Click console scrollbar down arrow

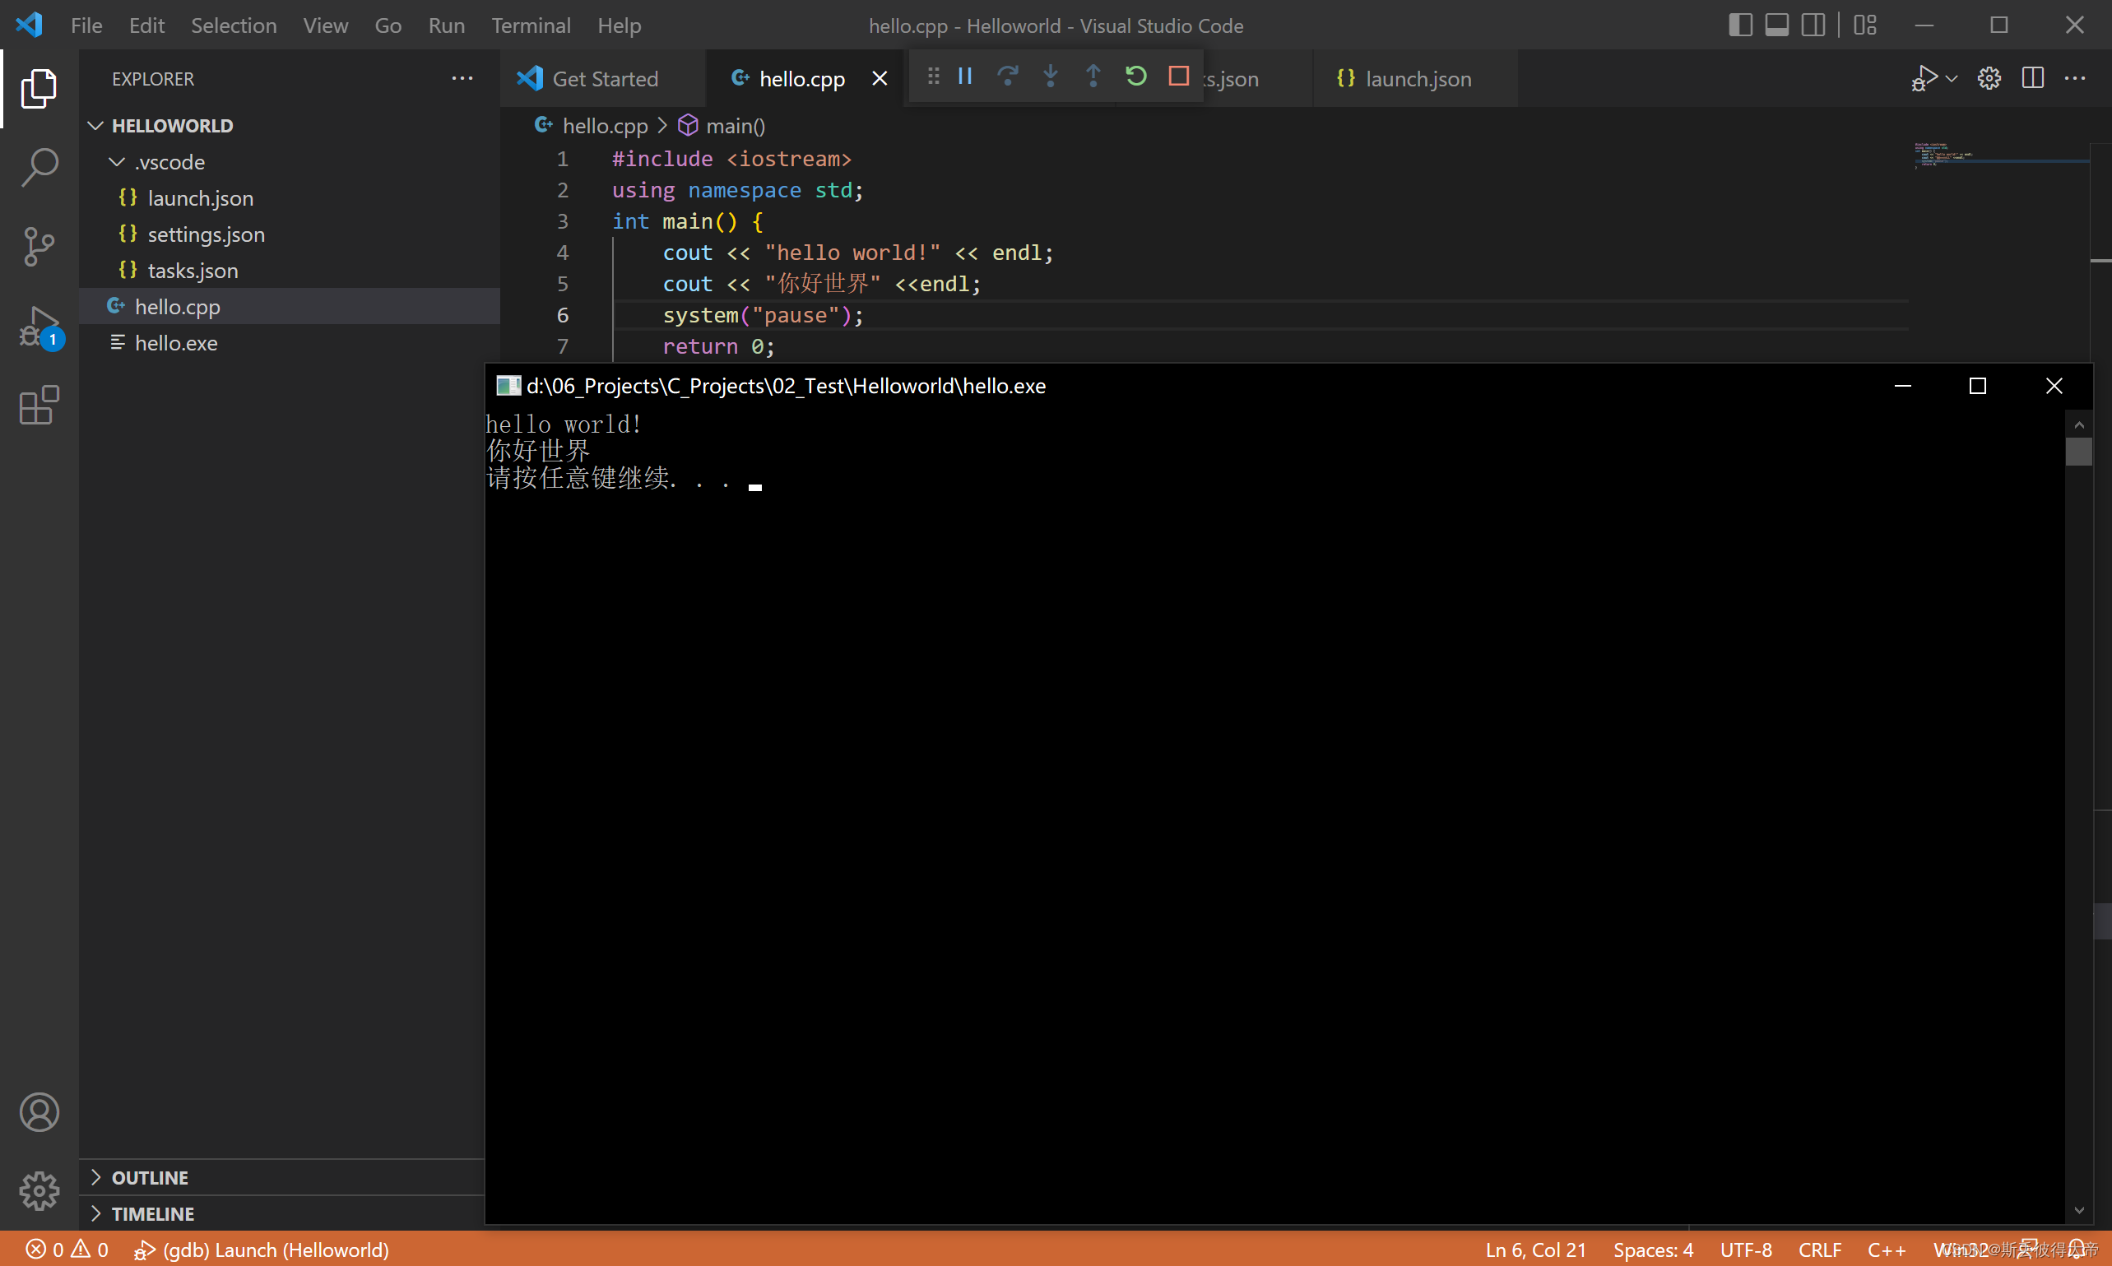coord(2079,1210)
